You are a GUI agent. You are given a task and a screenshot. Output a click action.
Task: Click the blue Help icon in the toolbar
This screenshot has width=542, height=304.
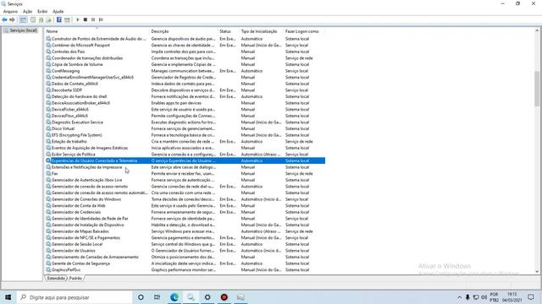[x=59, y=20]
